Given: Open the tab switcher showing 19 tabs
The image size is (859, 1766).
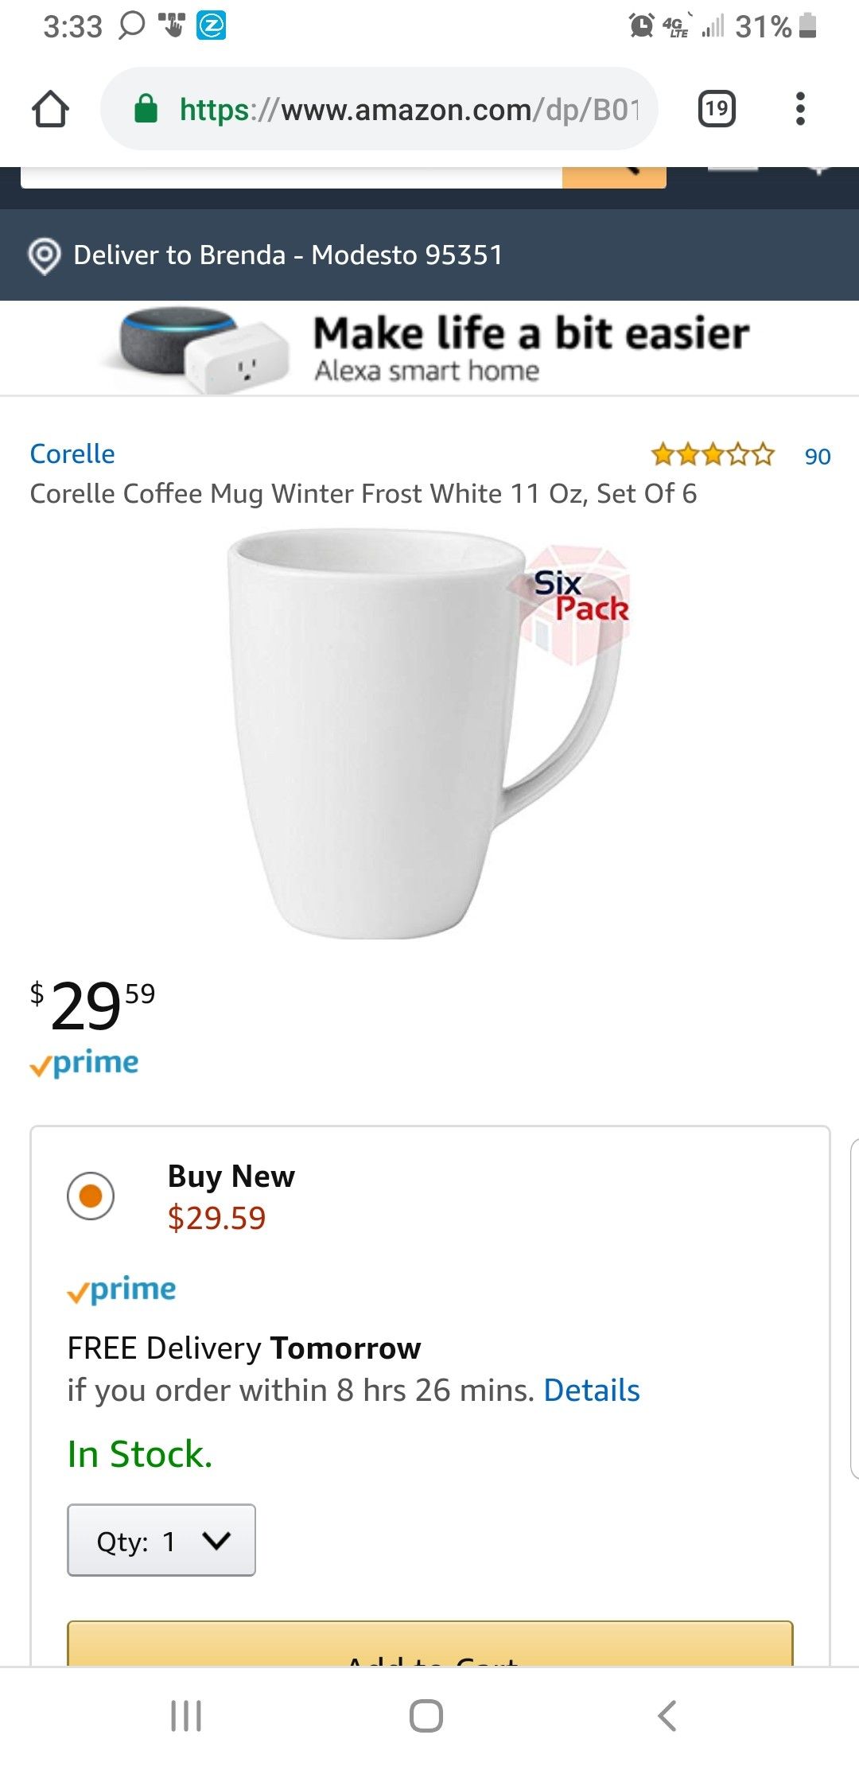Looking at the screenshot, I should 716,108.
